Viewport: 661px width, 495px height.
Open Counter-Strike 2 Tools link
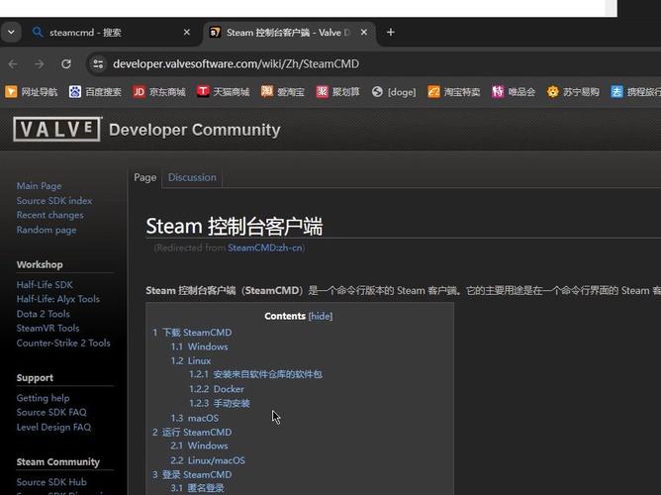tap(63, 343)
